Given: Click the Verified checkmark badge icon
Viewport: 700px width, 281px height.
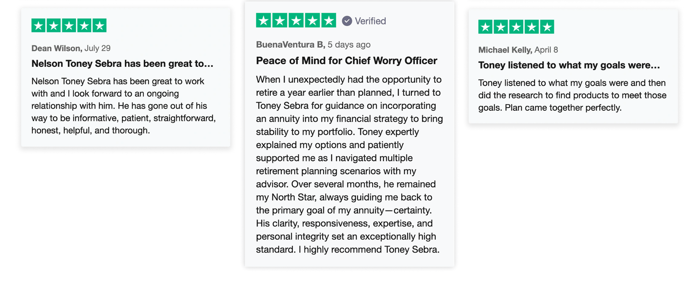Looking at the screenshot, I should click(347, 21).
